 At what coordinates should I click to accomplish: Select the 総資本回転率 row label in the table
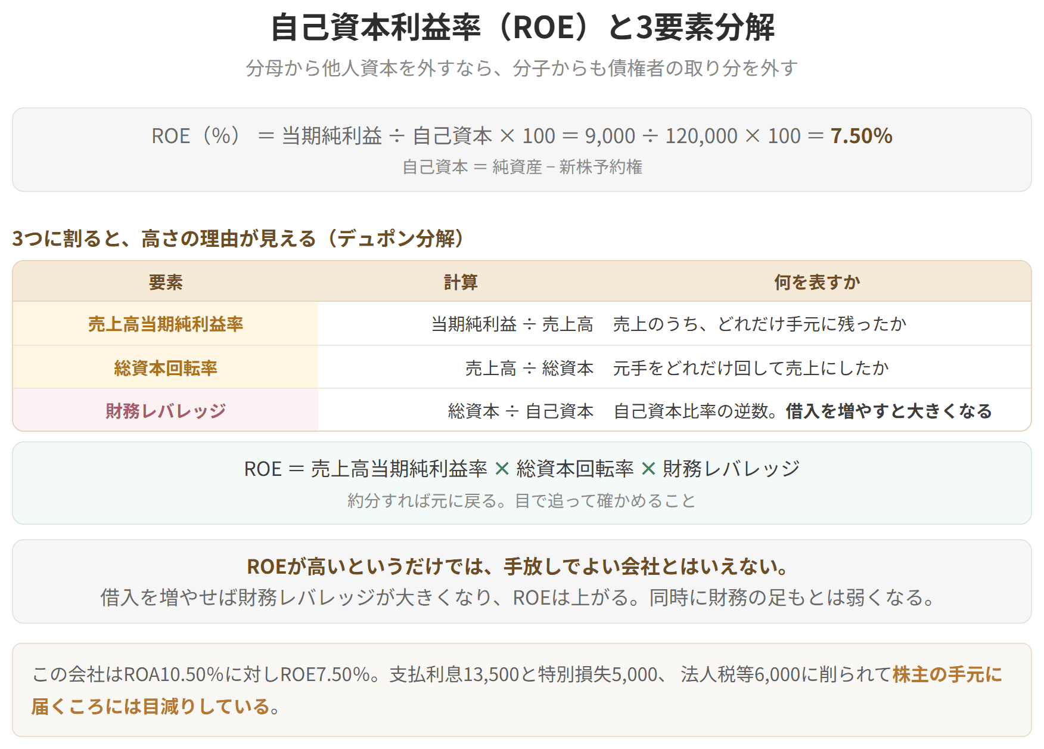click(166, 368)
